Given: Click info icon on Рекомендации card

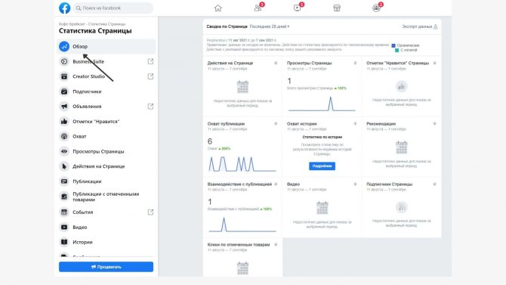Looking at the screenshot, I should (434, 124).
